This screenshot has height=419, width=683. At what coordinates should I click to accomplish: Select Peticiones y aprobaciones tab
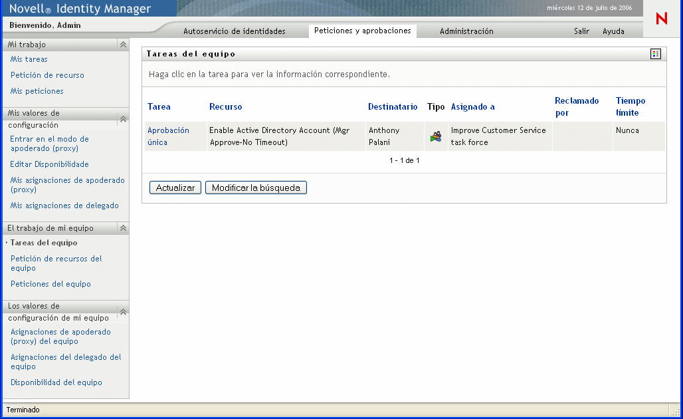tap(362, 31)
